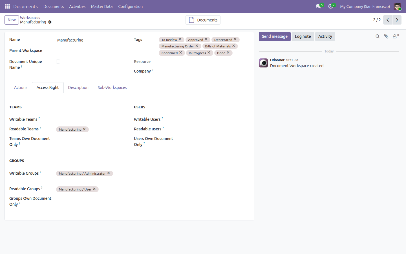406x254 pixels.
Task: Search messages in the chatter
Action: coord(378,36)
